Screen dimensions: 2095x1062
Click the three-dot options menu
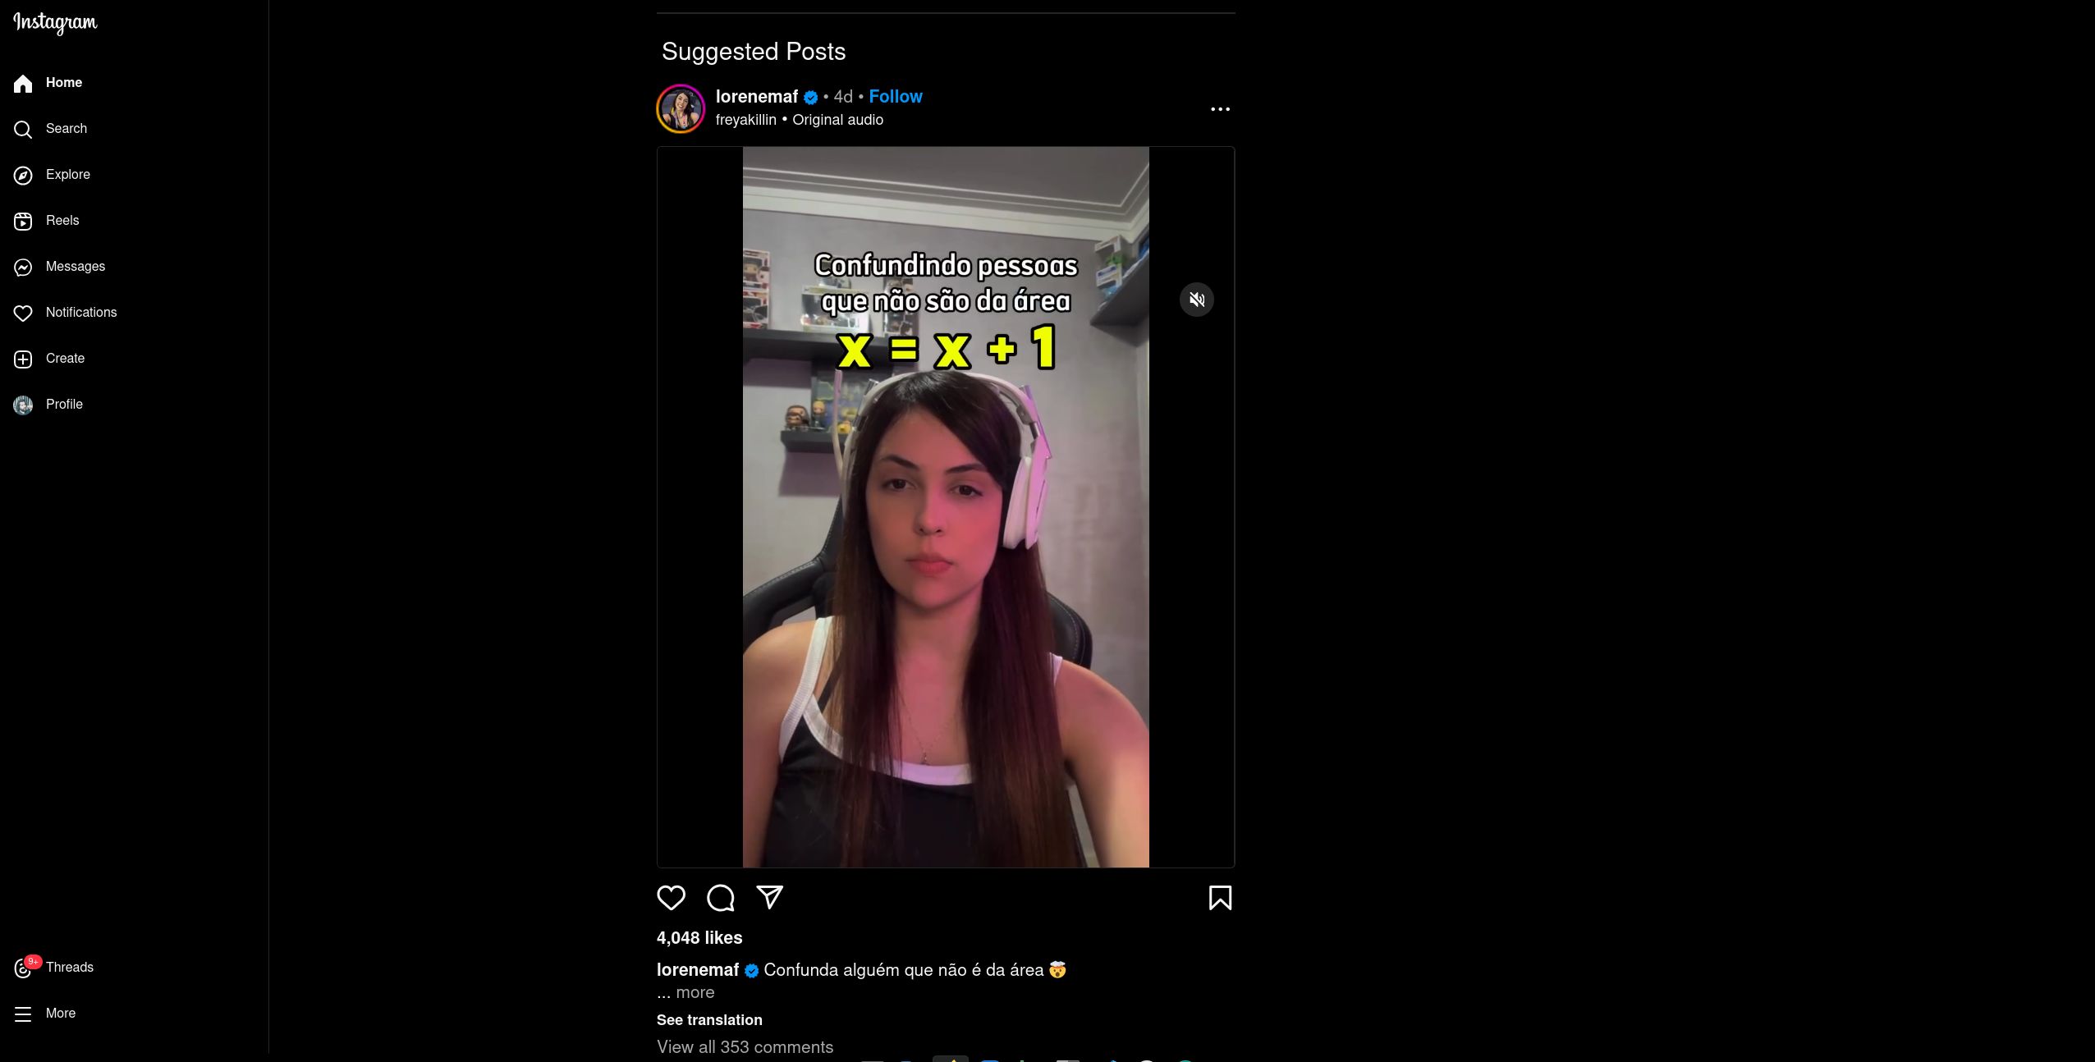pos(1219,108)
